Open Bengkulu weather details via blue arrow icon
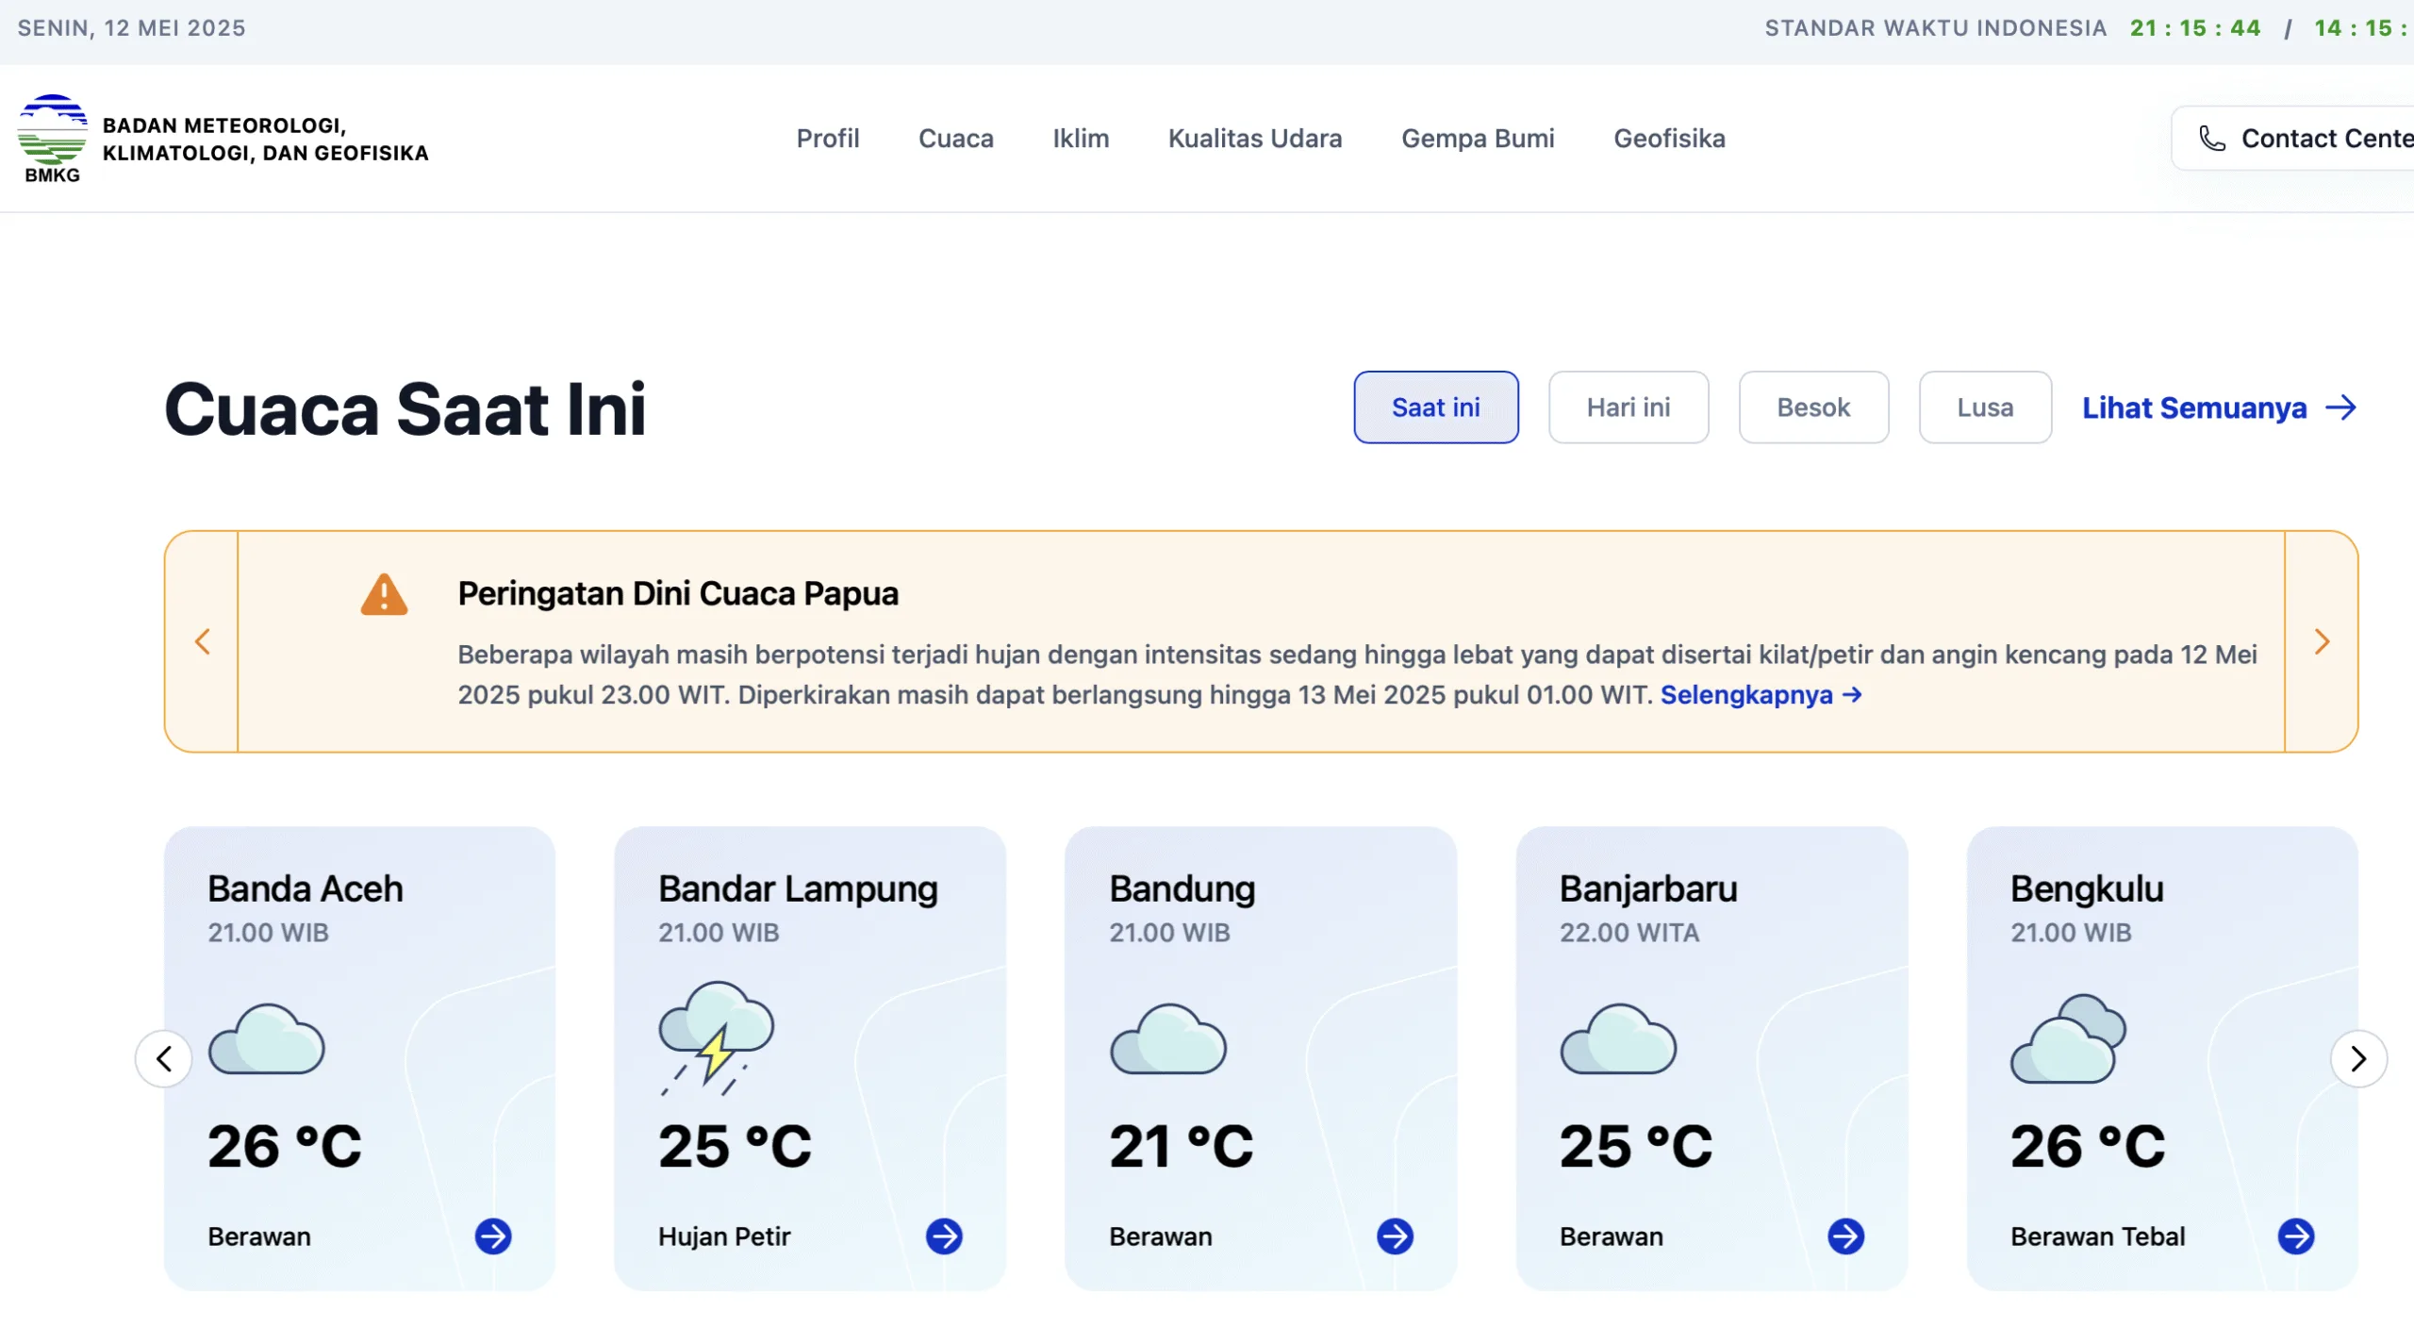The height and width of the screenshot is (1327, 2414). [2298, 1236]
